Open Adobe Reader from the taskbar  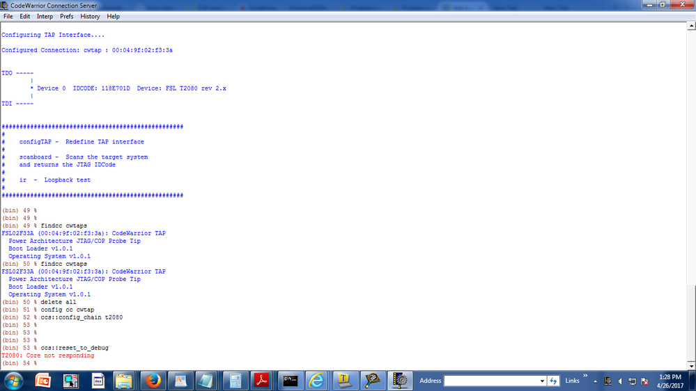tap(262, 381)
